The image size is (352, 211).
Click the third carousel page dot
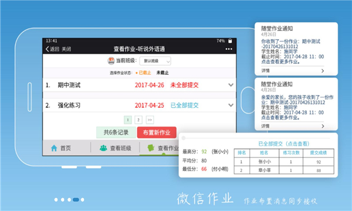tap(69, 199)
